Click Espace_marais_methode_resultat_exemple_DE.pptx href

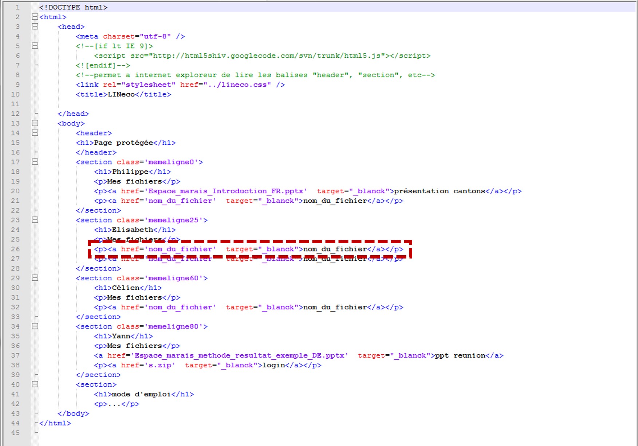(240, 355)
